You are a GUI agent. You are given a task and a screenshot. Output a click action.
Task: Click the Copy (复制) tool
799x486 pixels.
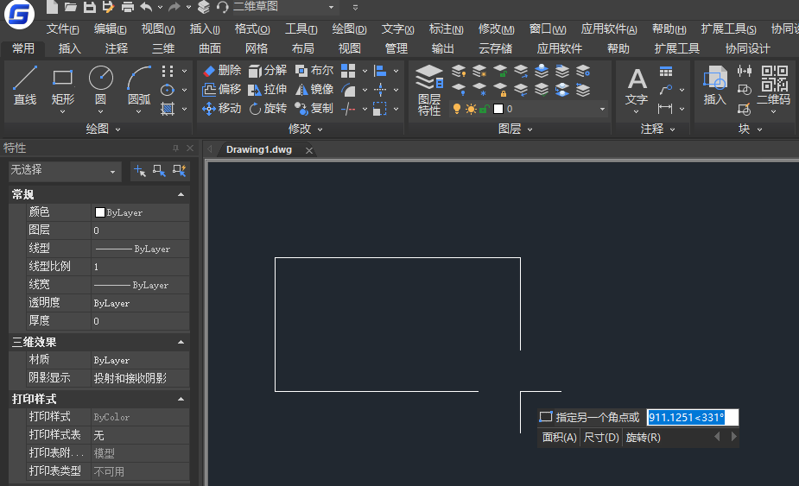pyautogui.click(x=314, y=109)
